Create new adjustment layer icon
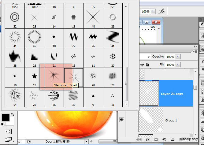The width and height of the screenshot is (204, 145). [164, 140]
